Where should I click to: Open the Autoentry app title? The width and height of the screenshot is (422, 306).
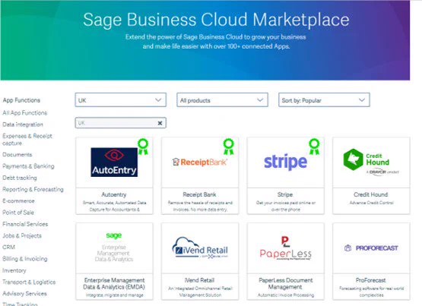pos(114,194)
